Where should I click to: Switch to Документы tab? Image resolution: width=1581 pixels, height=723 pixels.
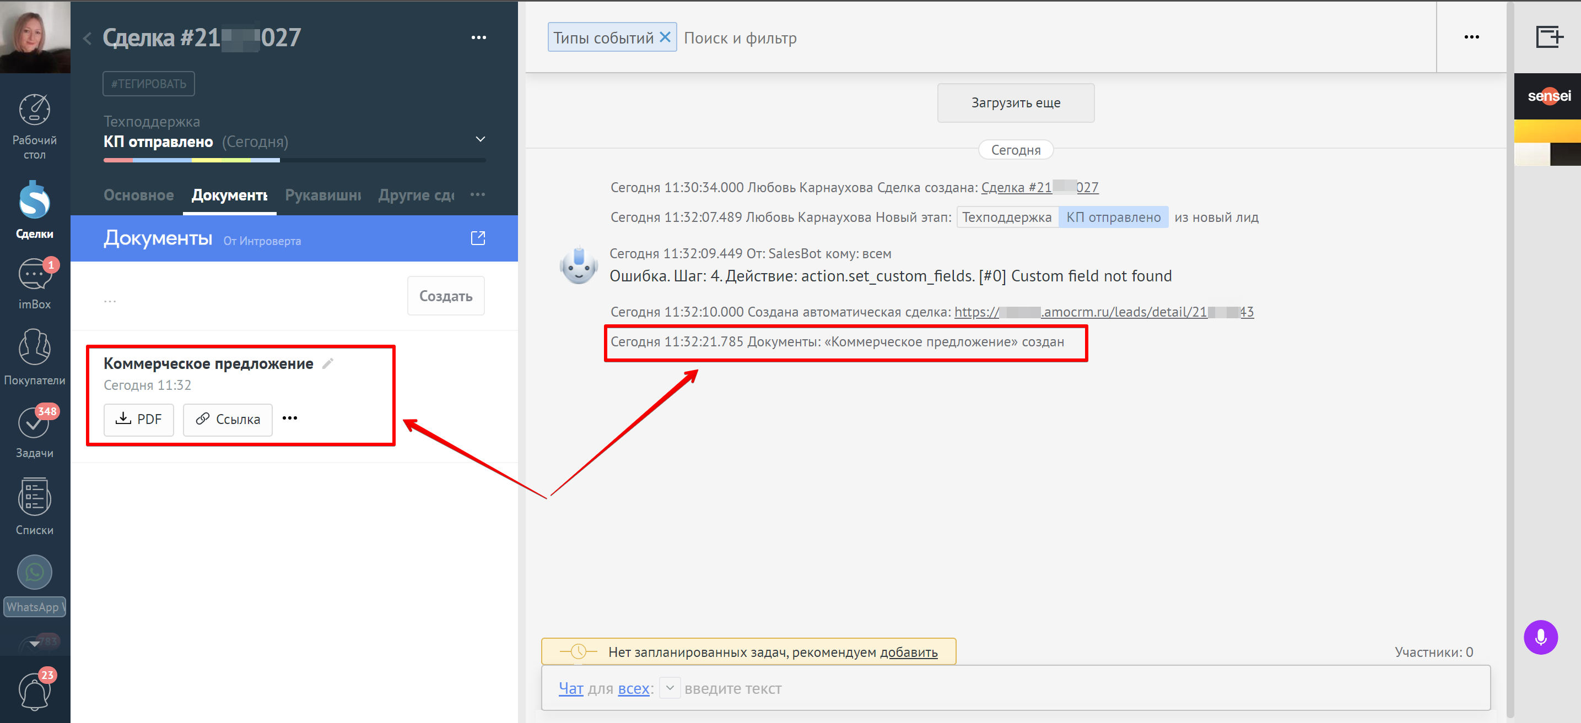(x=230, y=195)
